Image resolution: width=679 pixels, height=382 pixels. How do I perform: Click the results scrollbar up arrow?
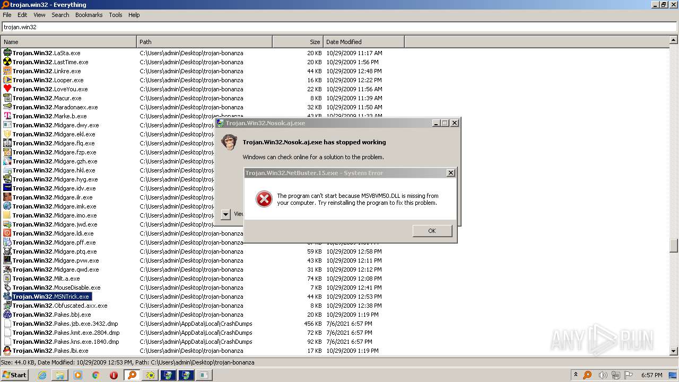coord(674,40)
